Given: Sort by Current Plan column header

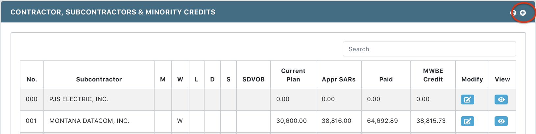Looking at the screenshot, I should pyautogui.click(x=293, y=75).
